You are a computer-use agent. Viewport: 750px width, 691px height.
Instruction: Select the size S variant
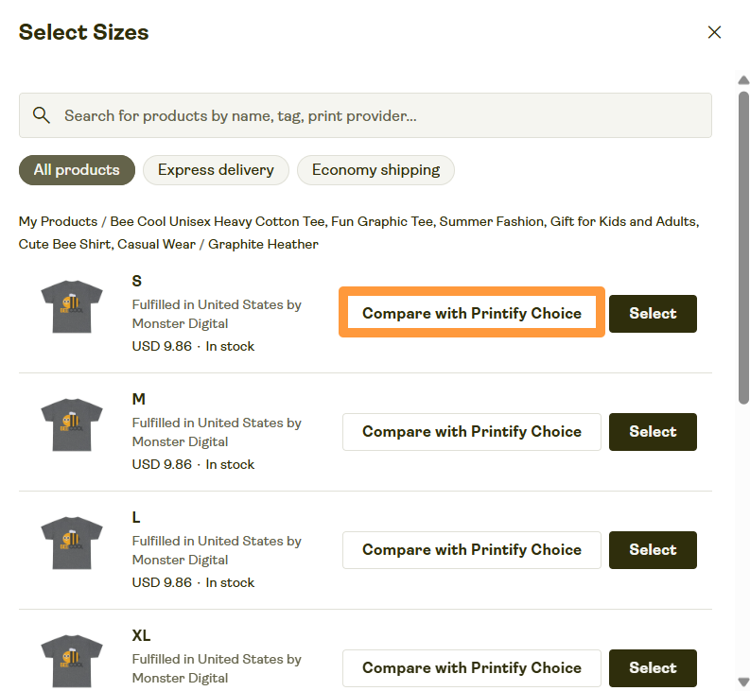(653, 314)
